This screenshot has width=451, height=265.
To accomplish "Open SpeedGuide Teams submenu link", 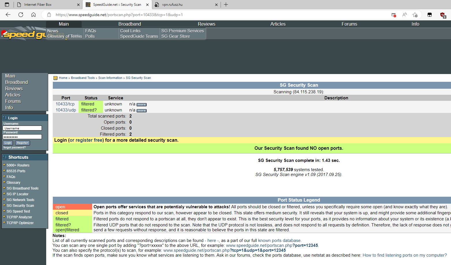I will (139, 36).
